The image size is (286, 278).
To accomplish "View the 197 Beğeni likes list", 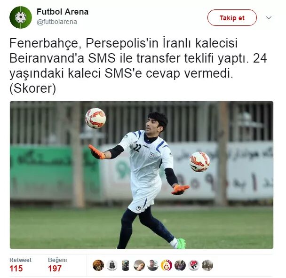I will pyautogui.click(x=55, y=269).
